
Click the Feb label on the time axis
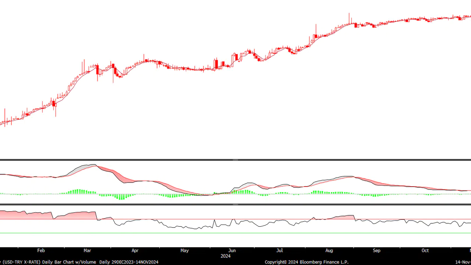pyautogui.click(x=41, y=251)
